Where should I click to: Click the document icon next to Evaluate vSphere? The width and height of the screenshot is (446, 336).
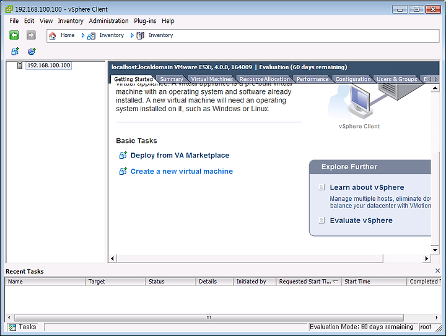pyautogui.click(x=321, y=220)
